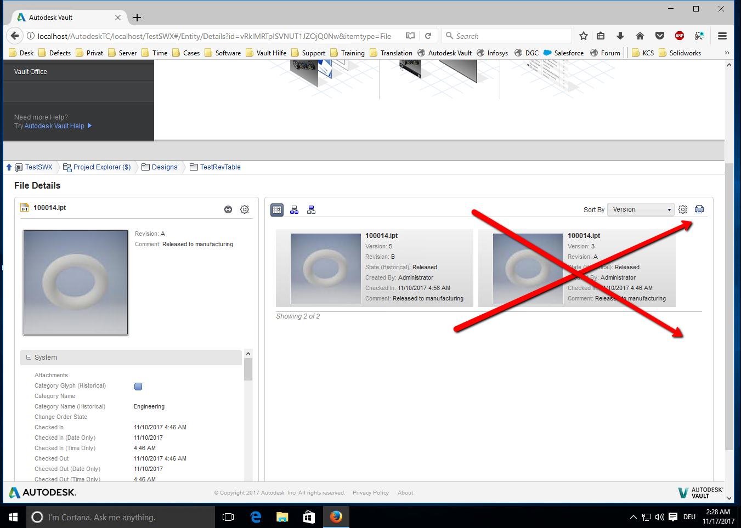The image size is (741, 528).
Task: Open the volume control in system tray
Action: 660,517
